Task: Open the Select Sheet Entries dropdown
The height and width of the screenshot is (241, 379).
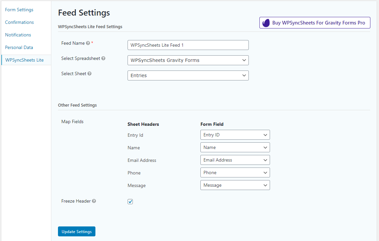Action: 188,75
